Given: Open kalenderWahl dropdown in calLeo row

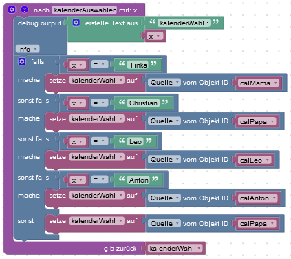Looking at the screenshot, I should 96,157.
